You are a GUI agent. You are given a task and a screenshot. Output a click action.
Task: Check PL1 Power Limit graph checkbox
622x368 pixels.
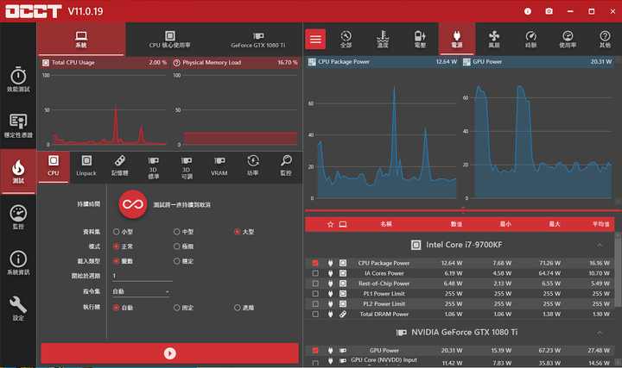[x=315, y=294]
